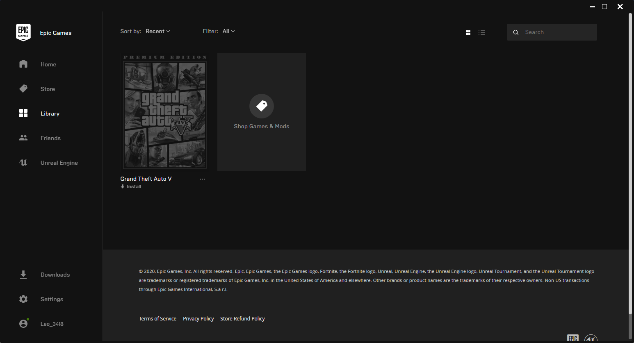The height and width of the screenshot is (343, 634).
Task: Open the Settings menu label
Action: coord(52,299)
